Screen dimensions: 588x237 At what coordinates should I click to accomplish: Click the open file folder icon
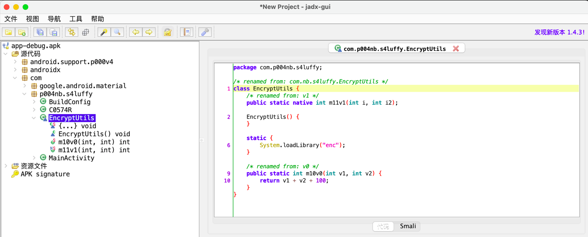click(8, 32)
